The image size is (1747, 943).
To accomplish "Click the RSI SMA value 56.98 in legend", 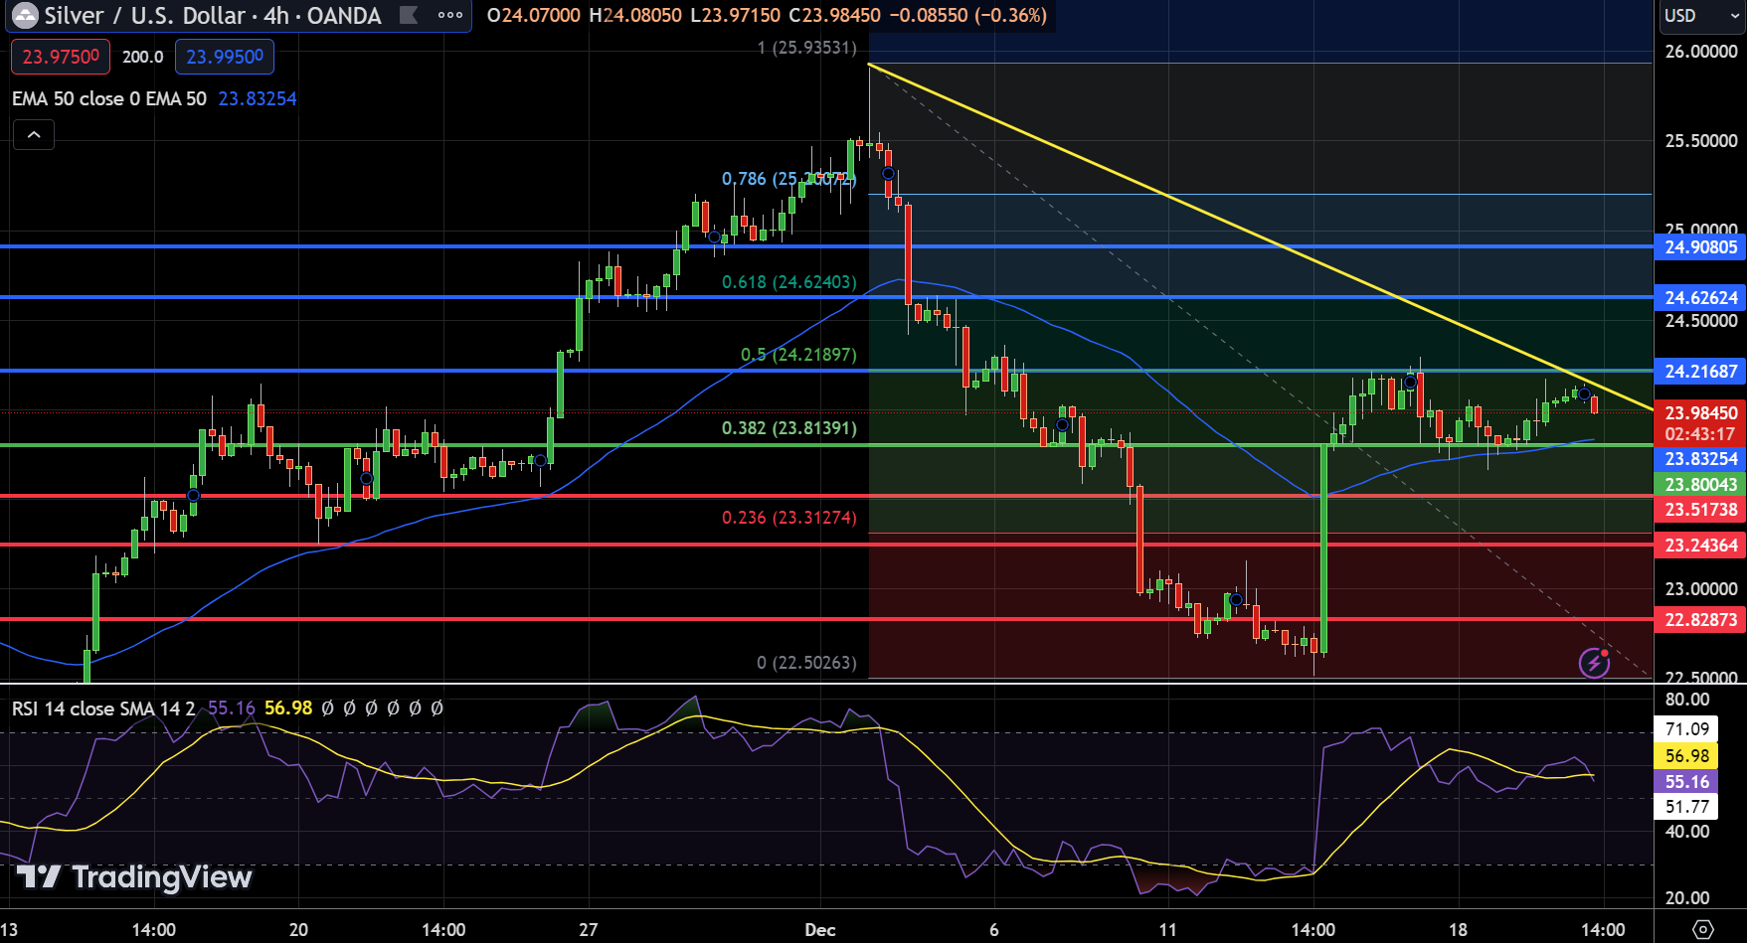I will [288, 708].
